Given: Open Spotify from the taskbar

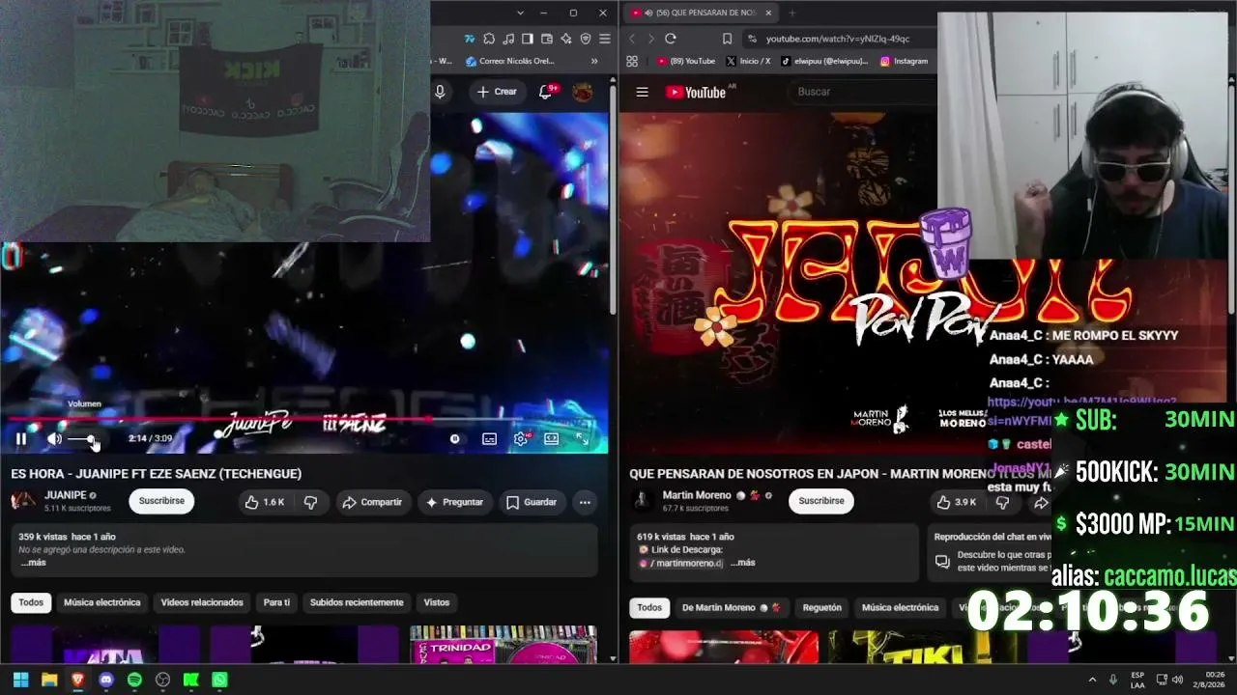Looking at the screenshot, I should tap(134, 680).
